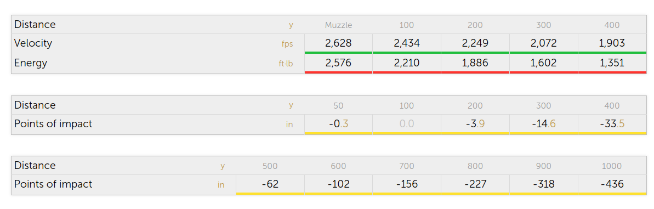This screenshot has width=654, height=209.
Task: Select the energy value 2,210
Action: coord(407,63)
